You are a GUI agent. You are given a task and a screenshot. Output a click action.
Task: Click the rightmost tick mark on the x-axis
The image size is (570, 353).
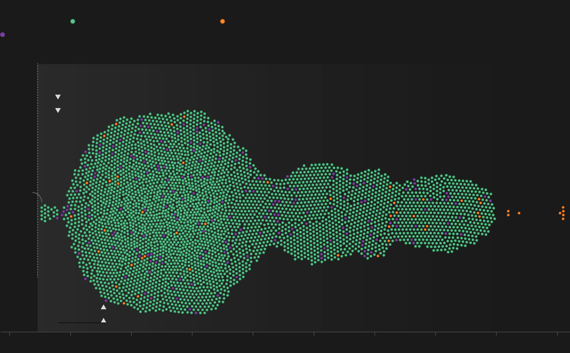[x=557, y=334]
